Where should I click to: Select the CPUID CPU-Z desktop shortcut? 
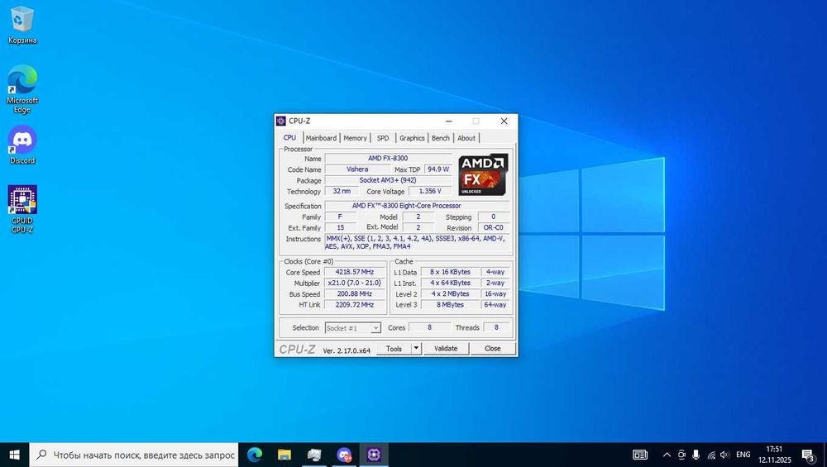(x=22, y=209)
